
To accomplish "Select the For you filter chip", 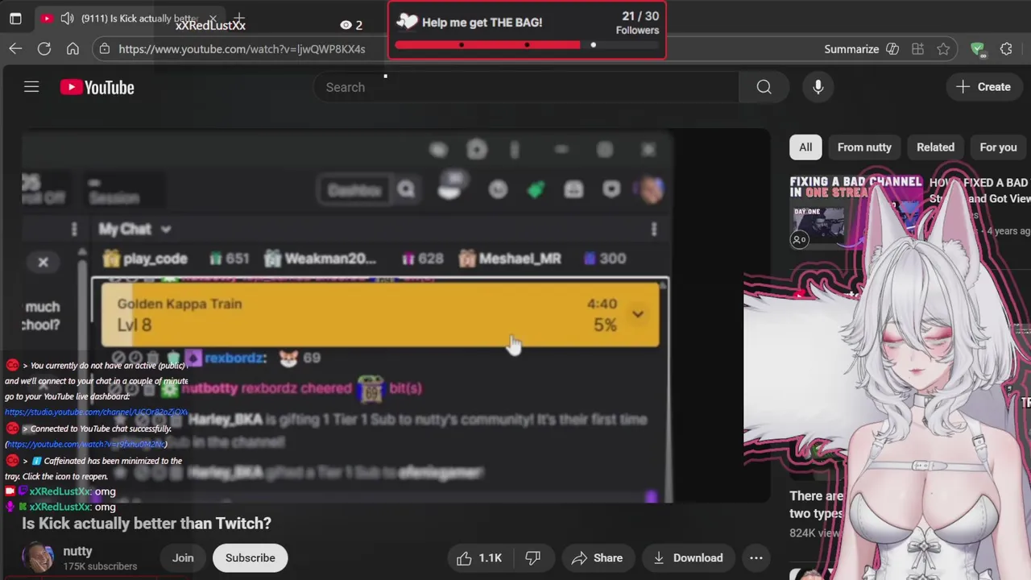I will (998, 147).
